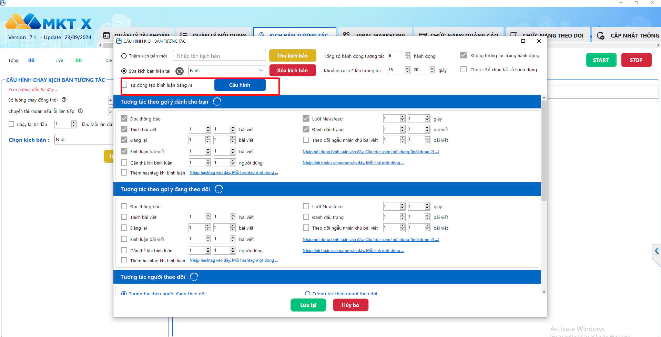Tick Chạy lại từ đầu checkbox

pyautogui.click(x=11, y=124)
